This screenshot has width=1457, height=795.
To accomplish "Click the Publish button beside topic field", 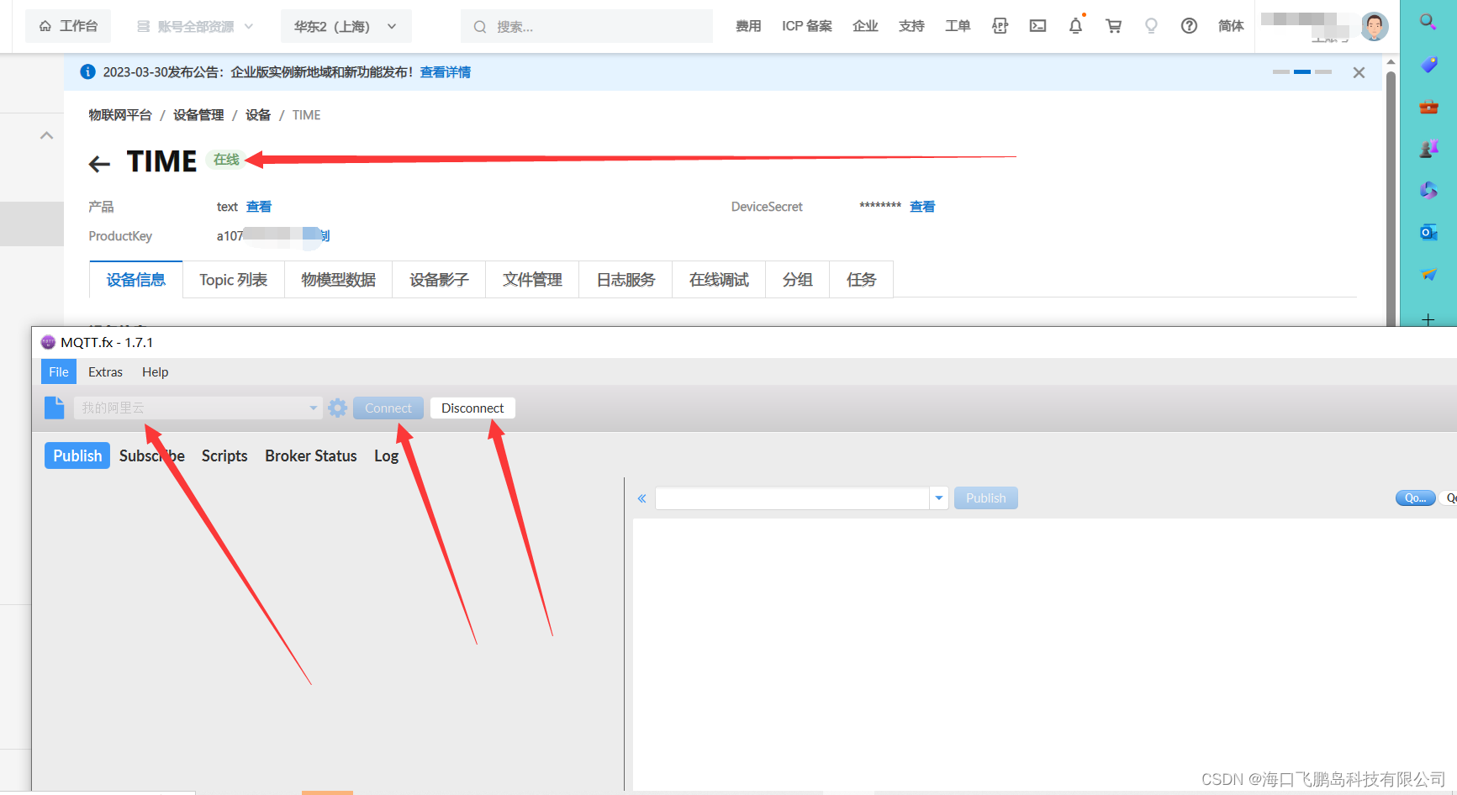I will (985, 498).
